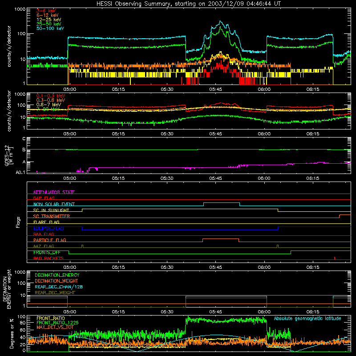
Task: Click the GOES-12 axis title
Action: tap(8, 155)
